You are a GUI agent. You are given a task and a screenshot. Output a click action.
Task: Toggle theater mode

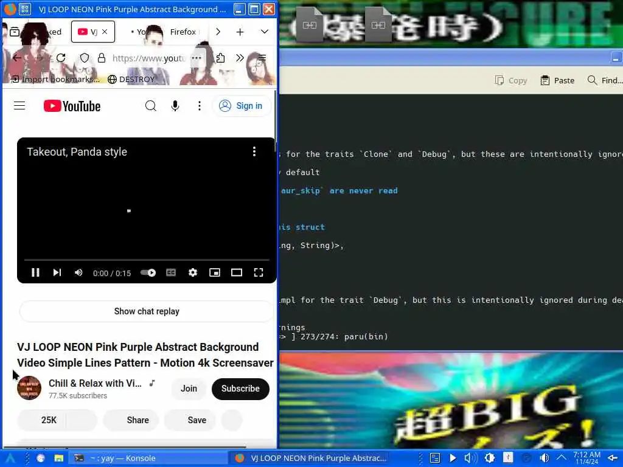[x=237, y=272]
